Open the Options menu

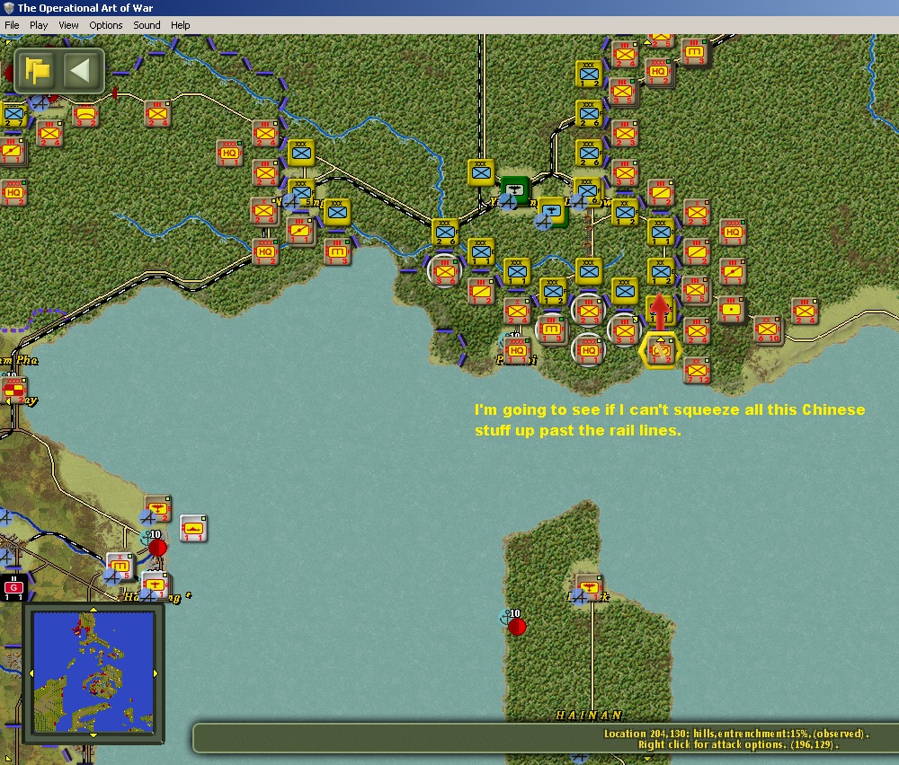pos(105,25)
